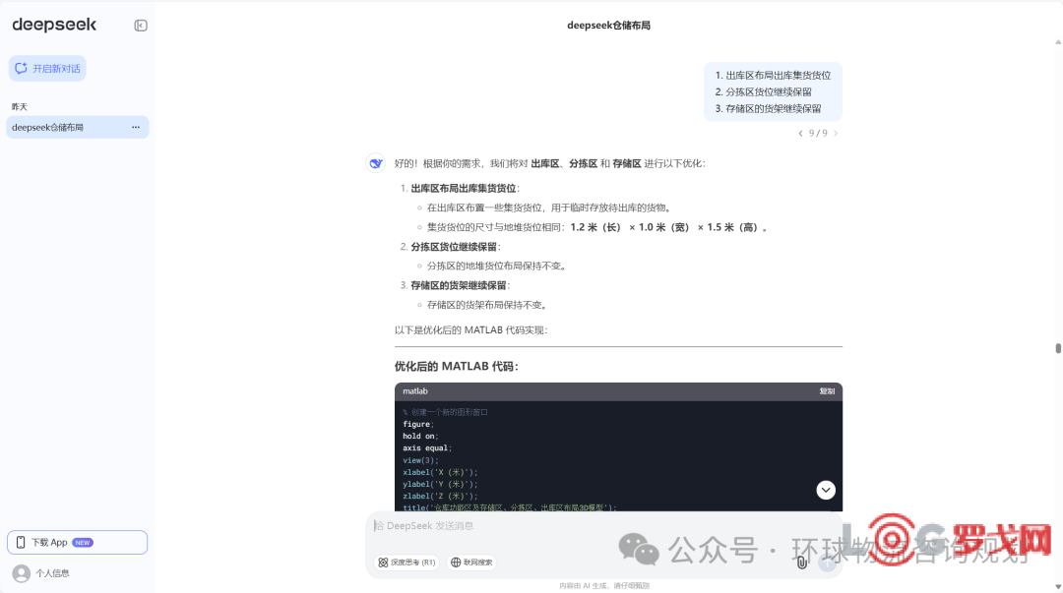Go to next message version arrow
1063x593 pixels.
point(836,134)
